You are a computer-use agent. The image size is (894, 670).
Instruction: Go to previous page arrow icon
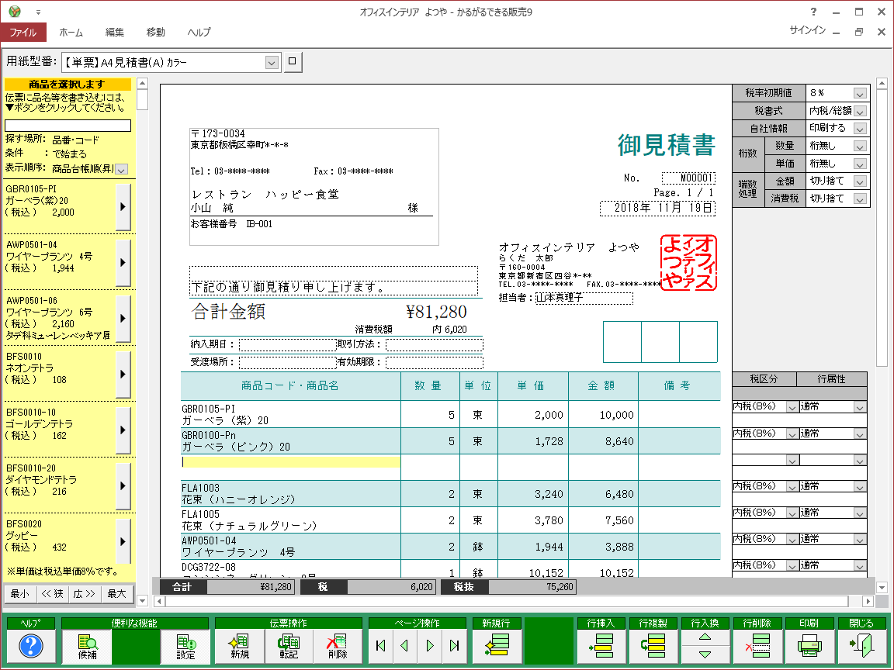click(x=405, y=645)
